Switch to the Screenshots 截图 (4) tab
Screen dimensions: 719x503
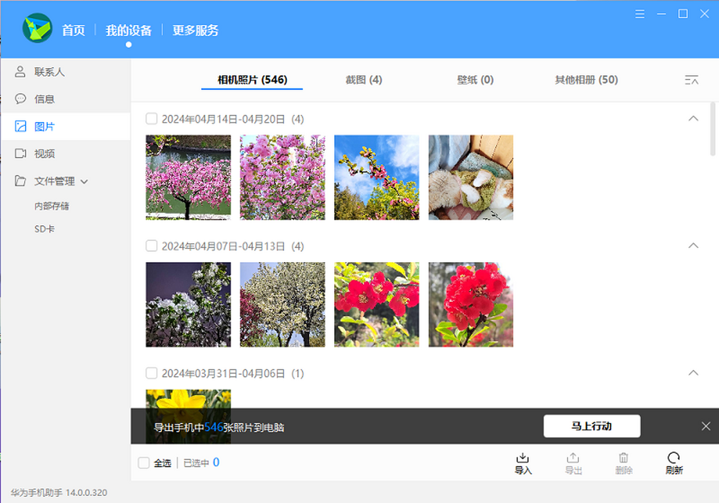(x=364, y=80)
